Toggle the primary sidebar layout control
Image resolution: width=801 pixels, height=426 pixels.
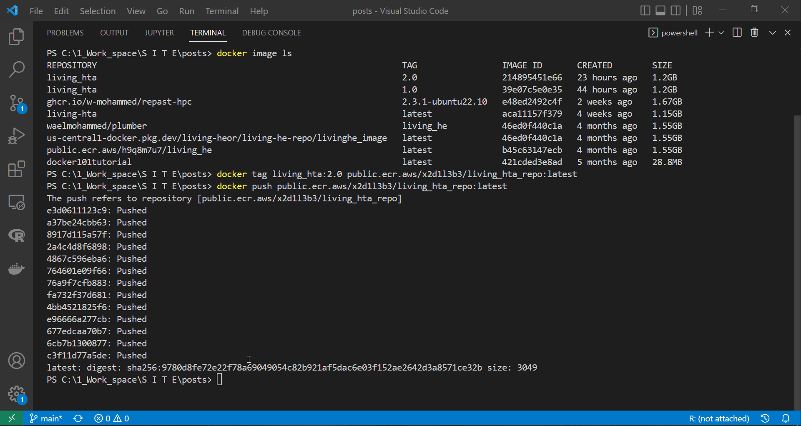(645, 10)
